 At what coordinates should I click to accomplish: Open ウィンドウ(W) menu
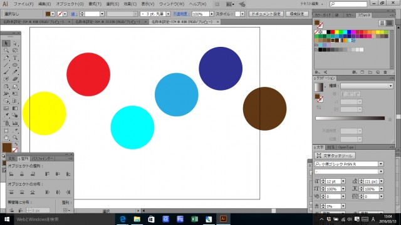pos(172,4)
